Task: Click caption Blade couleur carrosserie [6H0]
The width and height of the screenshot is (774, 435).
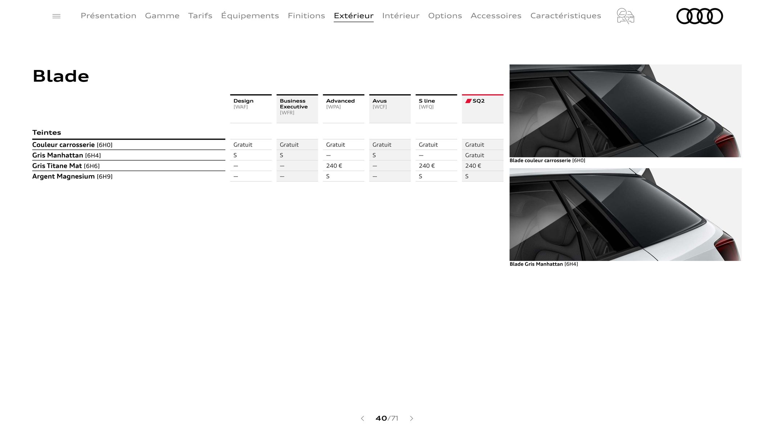Action: point(547,161)
